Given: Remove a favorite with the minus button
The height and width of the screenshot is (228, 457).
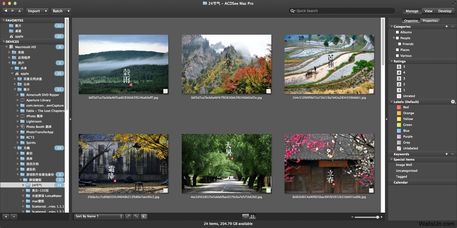Looking at the screenshot, I should 14,217.
